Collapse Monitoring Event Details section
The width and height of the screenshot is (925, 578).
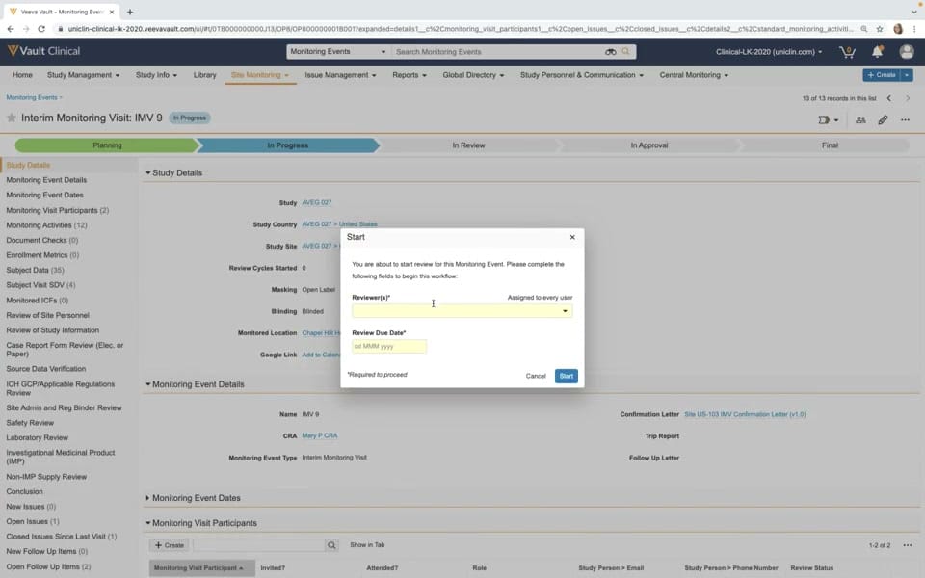[148, 384]
